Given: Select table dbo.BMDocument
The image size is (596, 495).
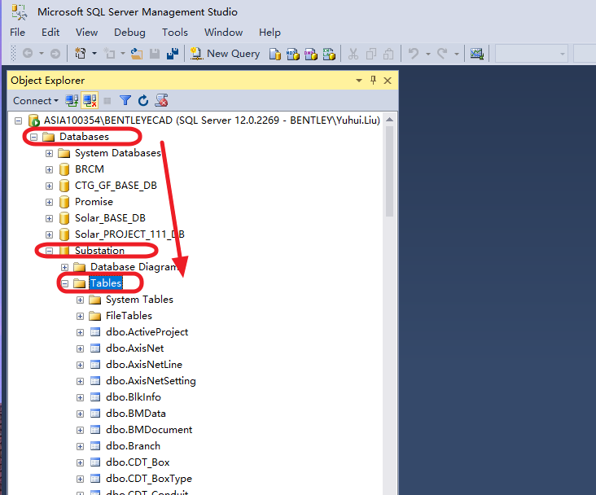Looking at the screenshot, I should click(x=149, y=430).
